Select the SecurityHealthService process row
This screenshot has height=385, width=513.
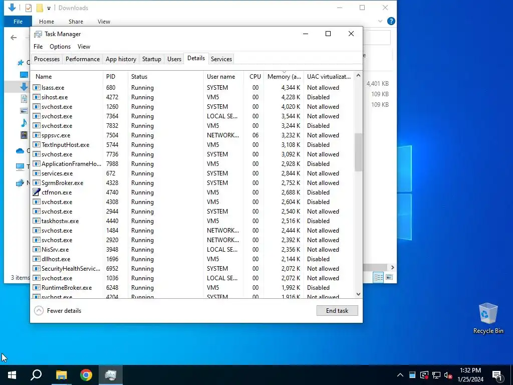tap(192, 269)
